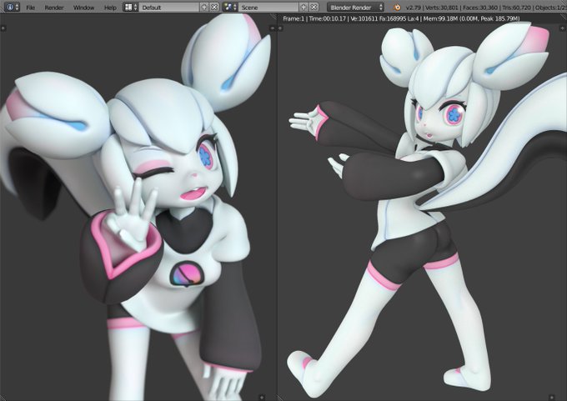Open the Blender Render engine dropdown
The image size is (567, 401).
[x=355, y=7]
